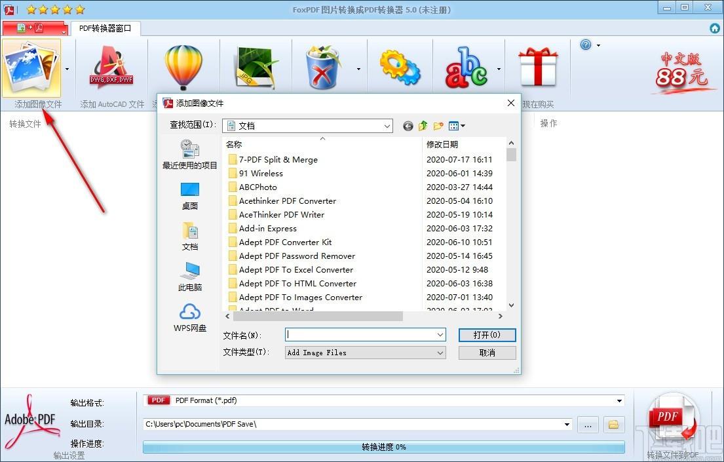Viewport: 724px width, 462px height.
Task: Click the red gift box buy-now icon
Action: [x=538, y=67]
